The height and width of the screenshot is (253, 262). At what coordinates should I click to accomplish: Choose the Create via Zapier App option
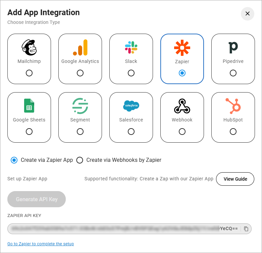(14, 160)
